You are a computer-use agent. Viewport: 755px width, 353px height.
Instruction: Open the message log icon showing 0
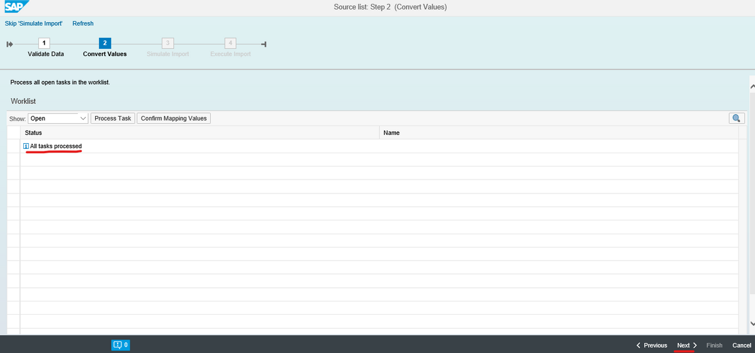pos(121,345)
